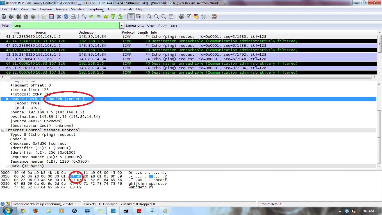
Task: Stop the running capture icon
Action: [26, 17]
